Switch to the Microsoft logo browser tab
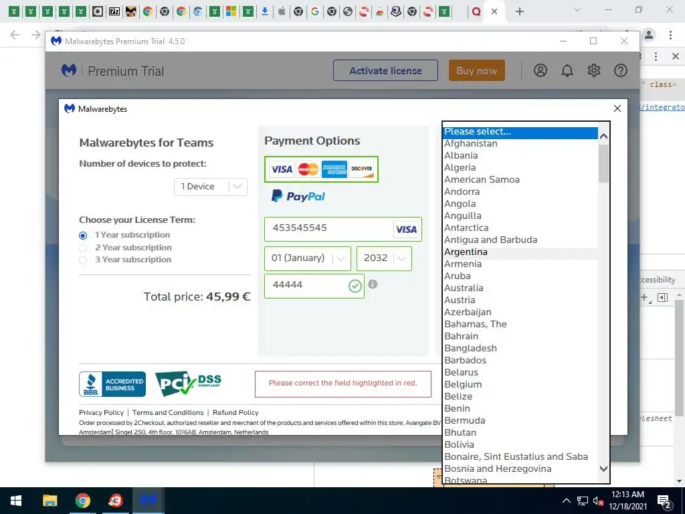The width and height of the screenshot is (685, 514). [231, 11]
